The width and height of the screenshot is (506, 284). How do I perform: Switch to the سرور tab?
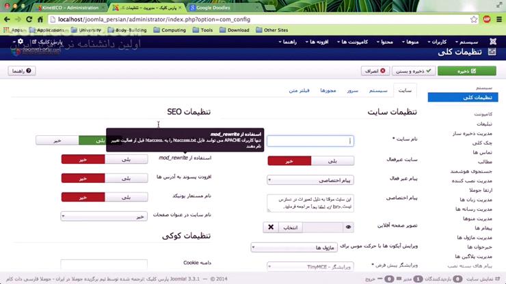coord(352,91)
